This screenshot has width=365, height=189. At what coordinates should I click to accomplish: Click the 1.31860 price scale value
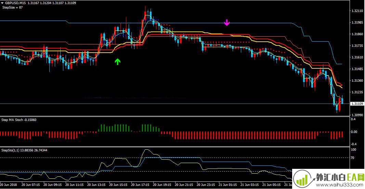[357, 34]
